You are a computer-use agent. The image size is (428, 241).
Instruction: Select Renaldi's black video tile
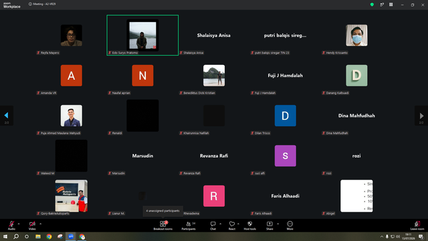[142, 116]
